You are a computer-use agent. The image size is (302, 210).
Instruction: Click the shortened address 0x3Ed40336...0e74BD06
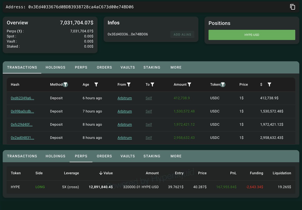pyautogui.click(x=128, y=34)
